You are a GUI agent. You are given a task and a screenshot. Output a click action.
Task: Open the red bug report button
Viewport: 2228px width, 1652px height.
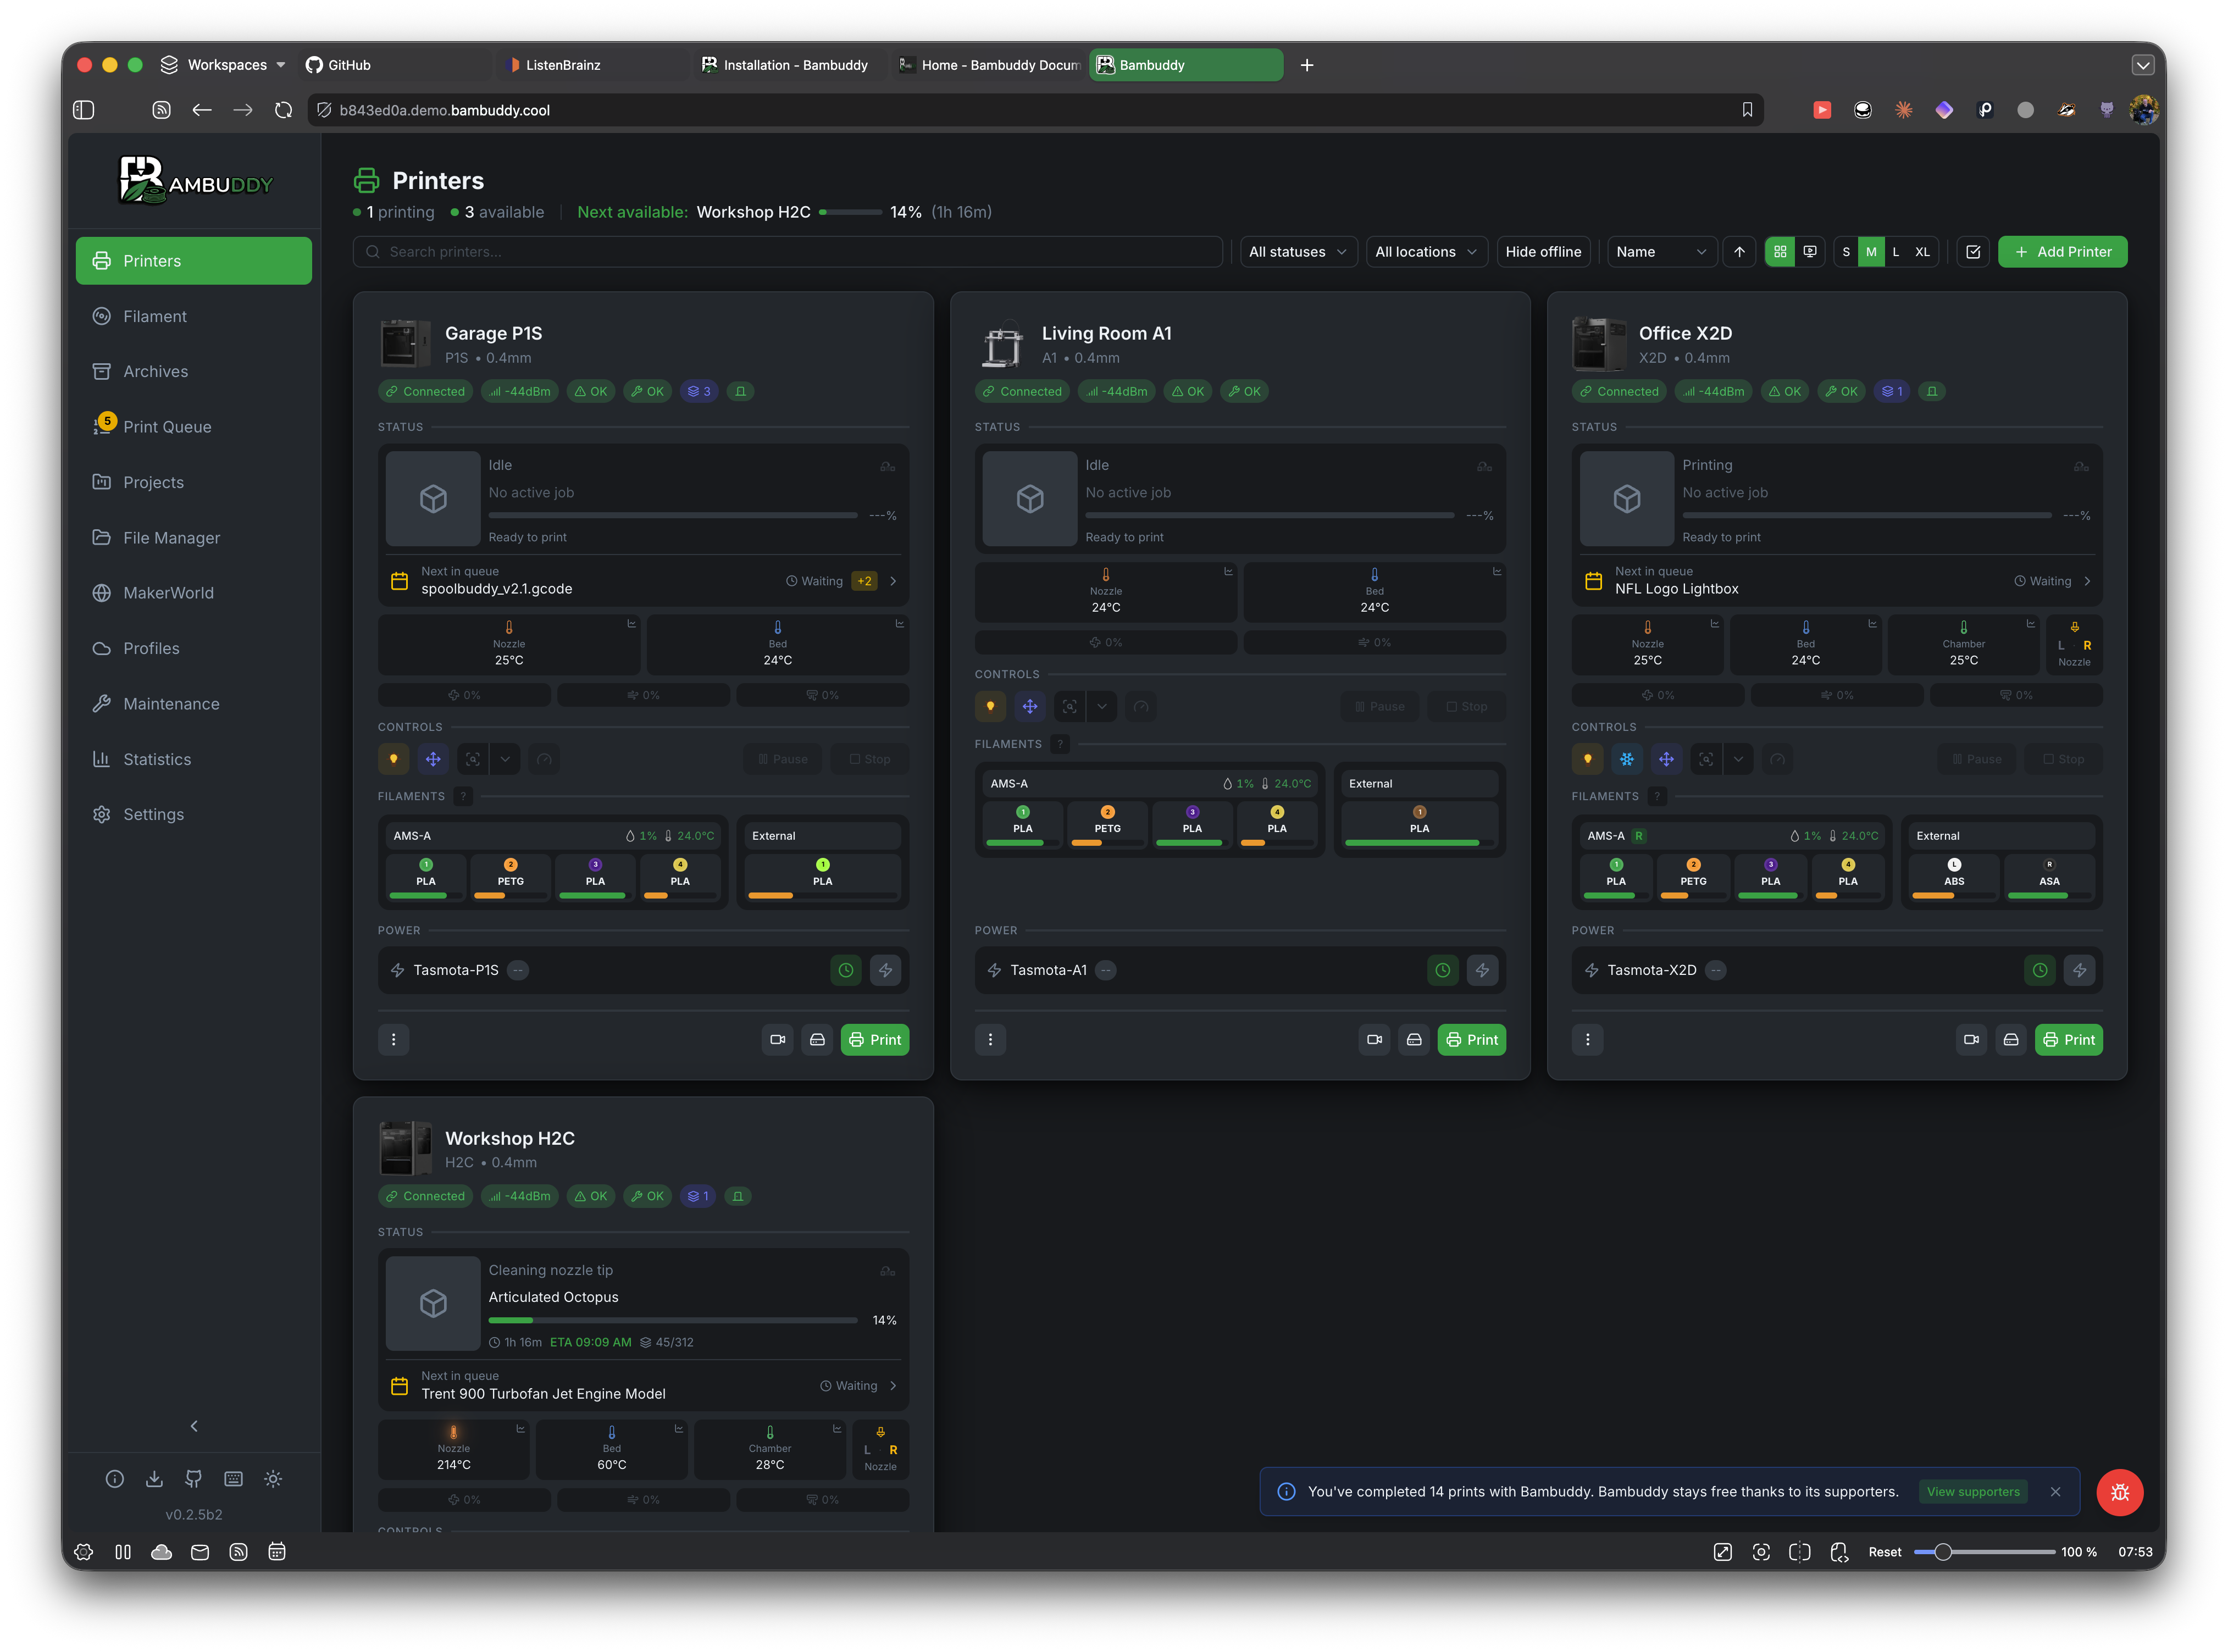[2119, 1493]
